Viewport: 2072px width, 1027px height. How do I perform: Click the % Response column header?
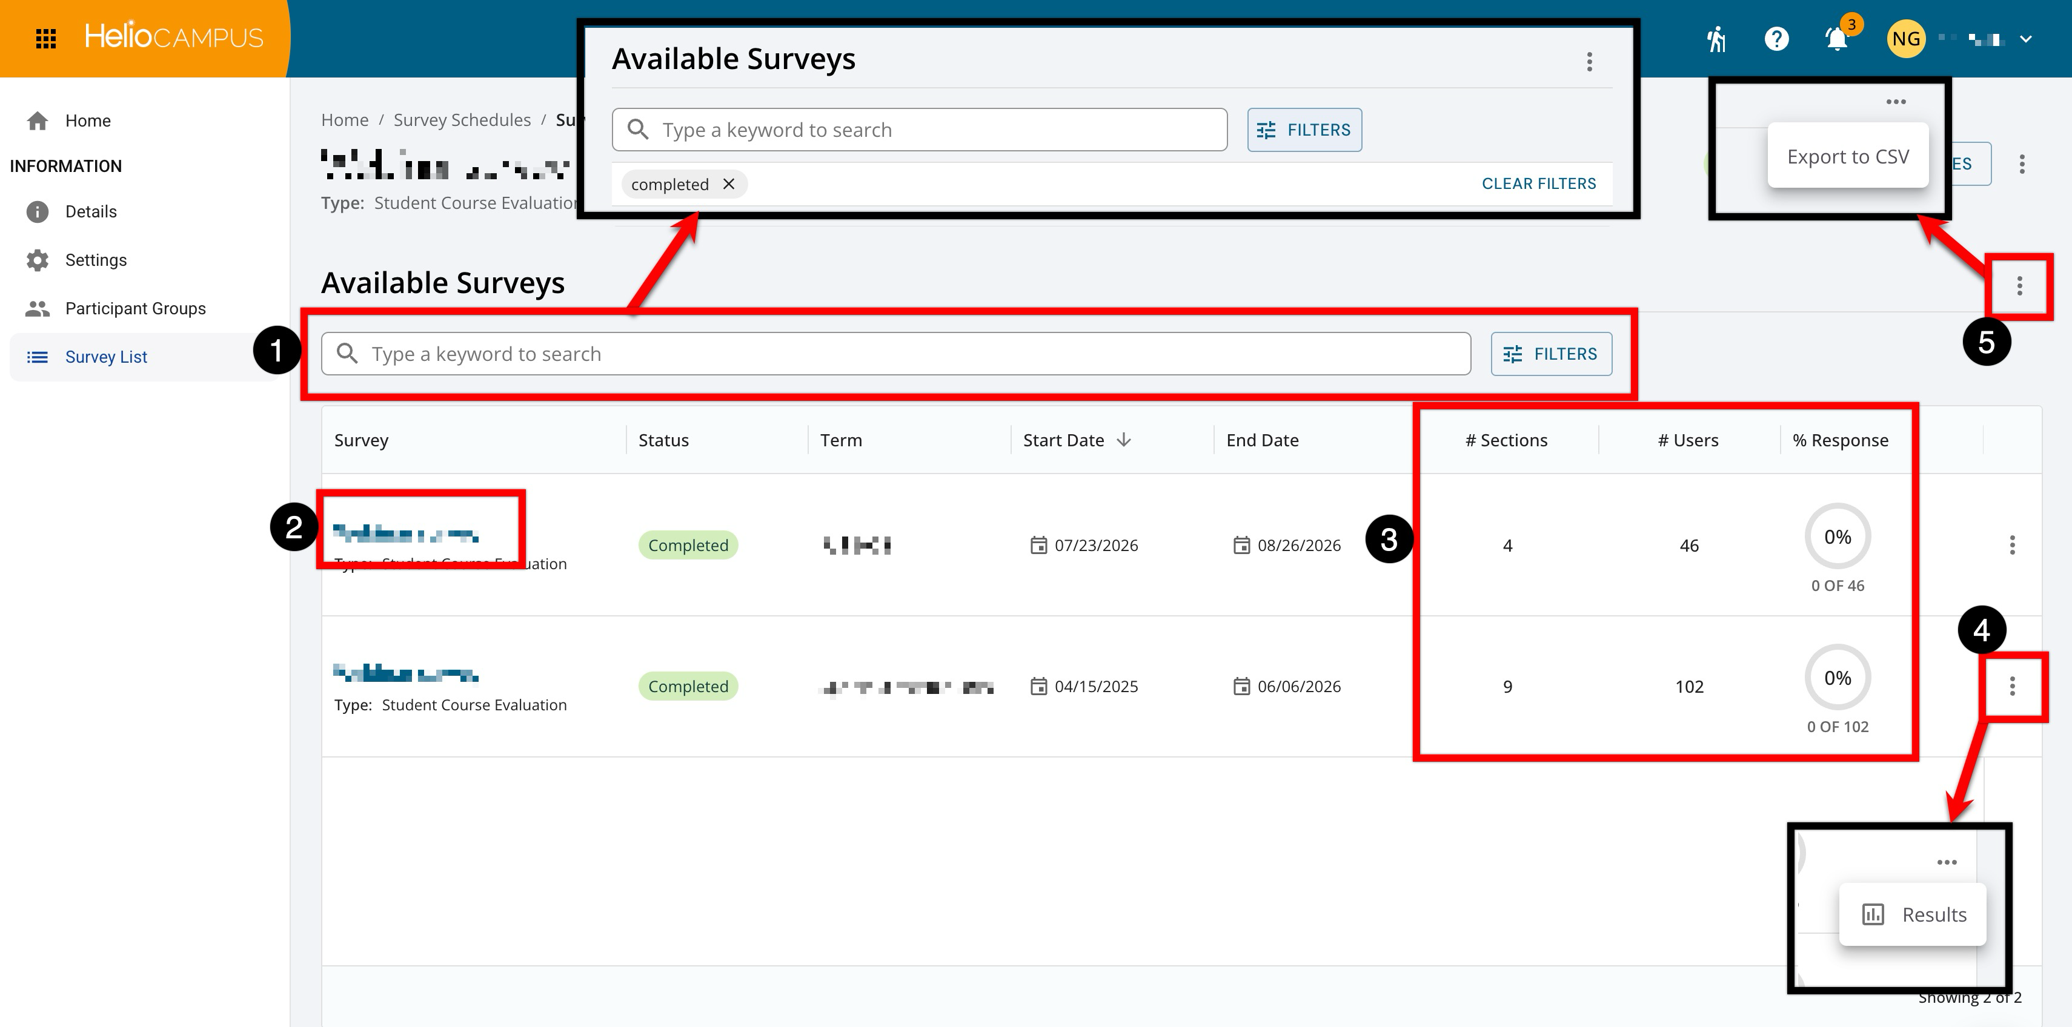(1839, 440)
